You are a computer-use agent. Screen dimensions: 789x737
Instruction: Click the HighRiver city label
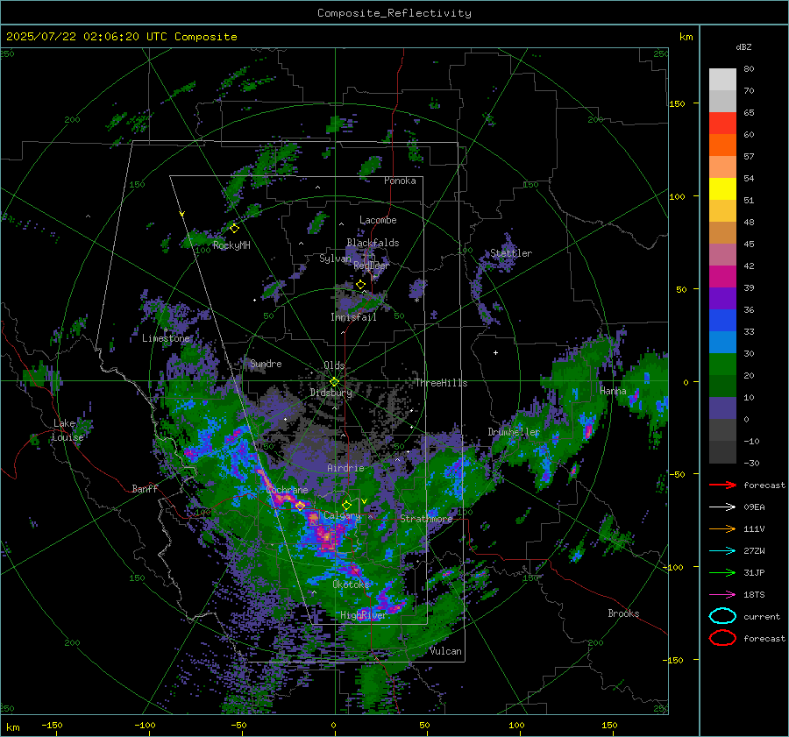(363, 615)
